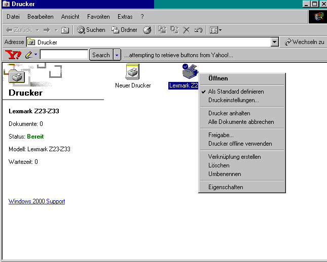The height and width of the screenshot is (262, 327).
Task: Toggle Als Standard definieren option
Action: (242, 92)
